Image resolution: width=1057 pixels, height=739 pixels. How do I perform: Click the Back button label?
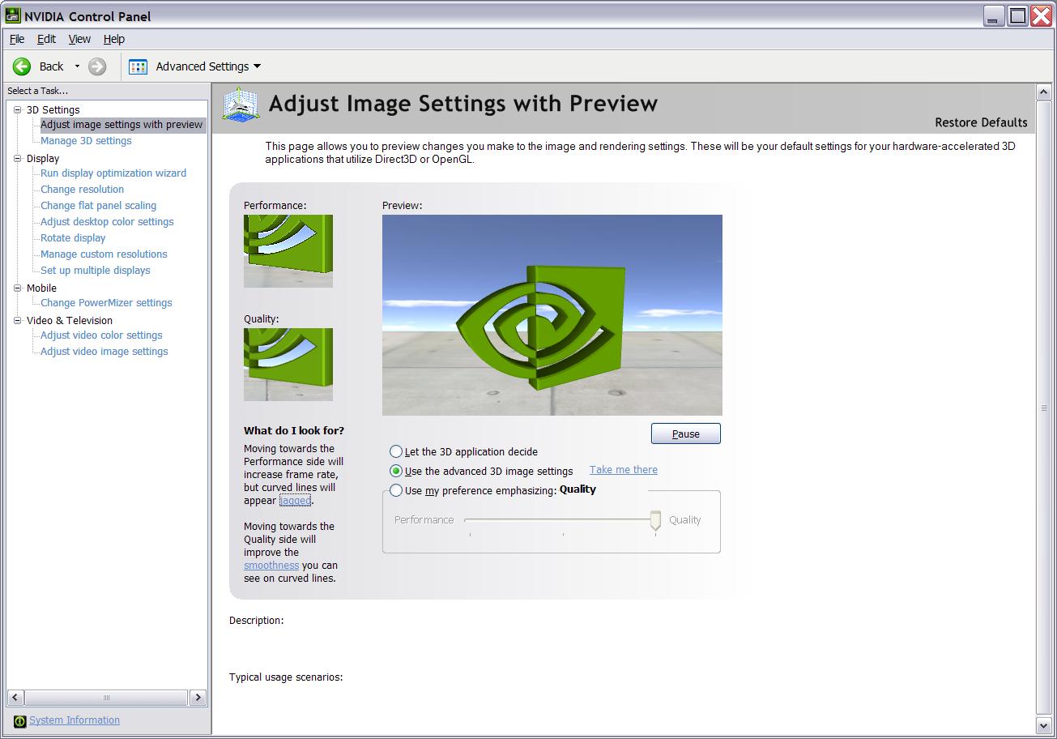pyautogui.click(x=51, y=66)
